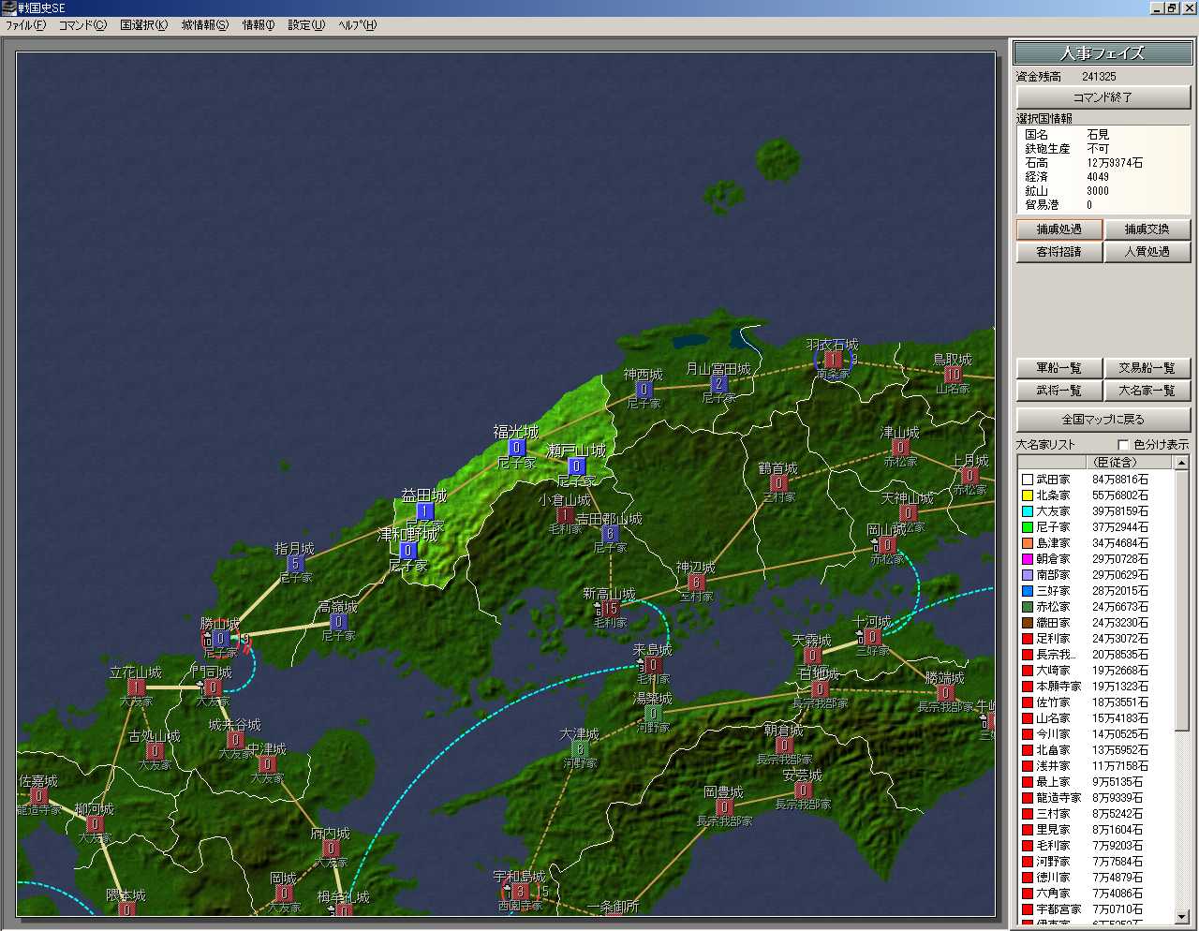Click the 人質処遇 button

tap(1147, 252)
